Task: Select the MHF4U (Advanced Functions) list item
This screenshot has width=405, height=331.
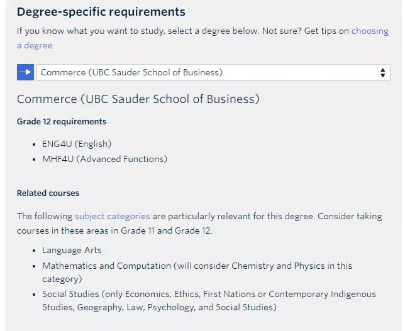Action: coord(105,159)
